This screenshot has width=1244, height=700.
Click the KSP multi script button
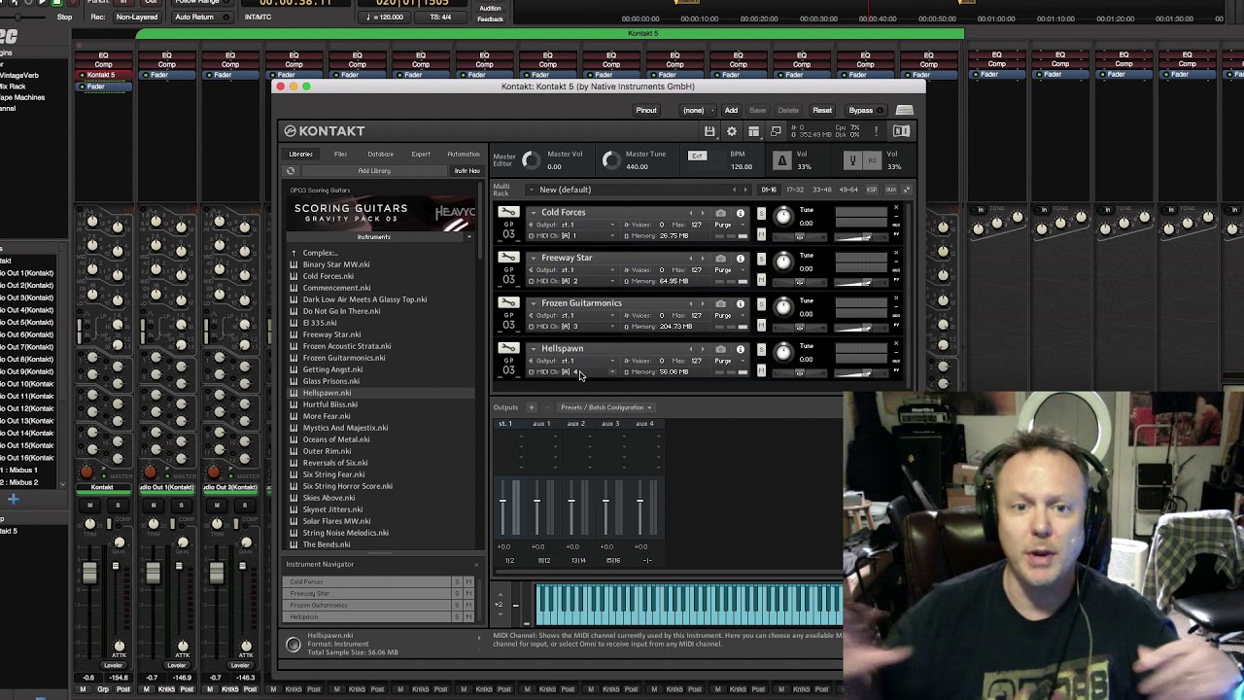872,190
